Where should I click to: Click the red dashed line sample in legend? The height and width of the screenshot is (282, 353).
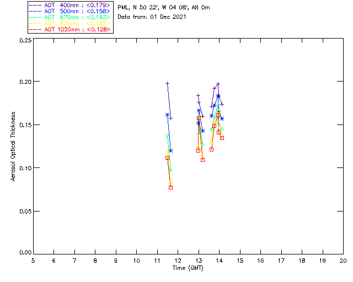pos(35,29)
